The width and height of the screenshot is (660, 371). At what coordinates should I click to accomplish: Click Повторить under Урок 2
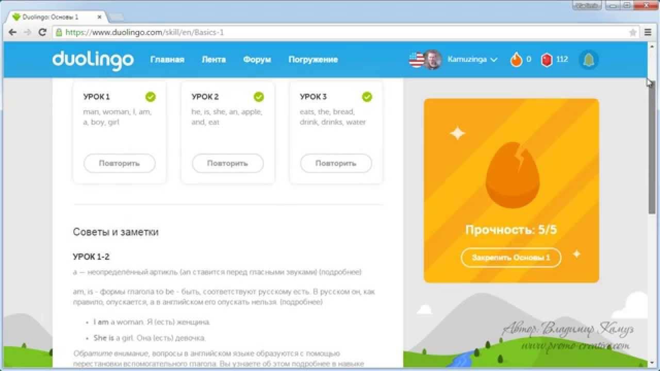(228, 163)
